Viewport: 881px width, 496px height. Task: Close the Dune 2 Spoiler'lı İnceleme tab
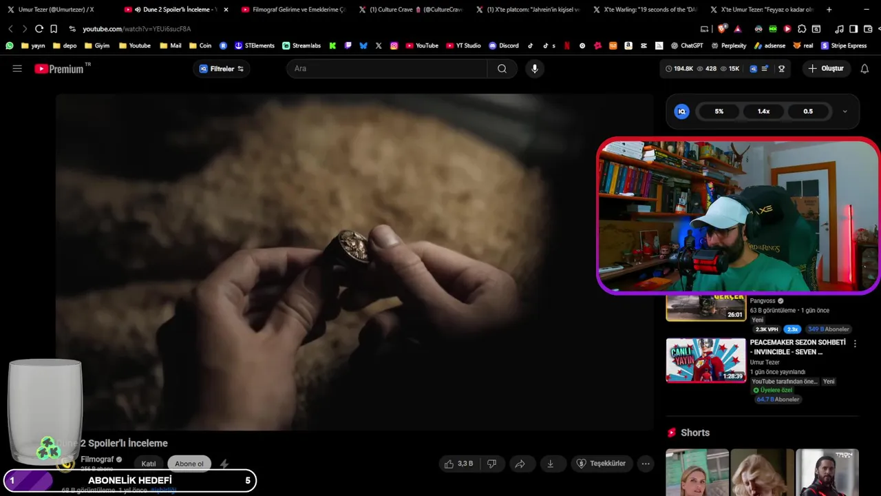click(226, 10)
